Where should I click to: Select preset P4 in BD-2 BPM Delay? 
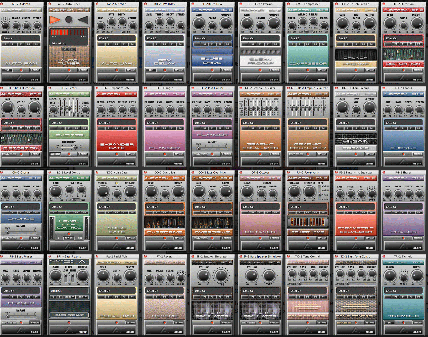coord(180,44)
